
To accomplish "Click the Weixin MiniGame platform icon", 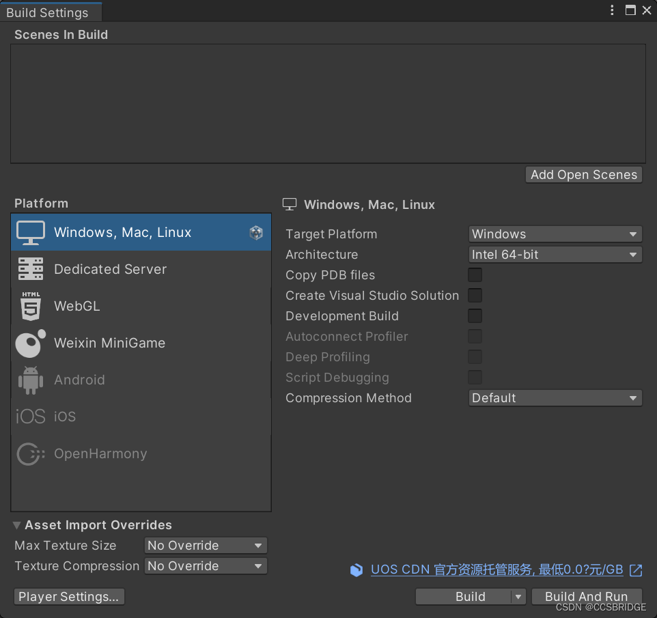I will click(x=31, y=343).
